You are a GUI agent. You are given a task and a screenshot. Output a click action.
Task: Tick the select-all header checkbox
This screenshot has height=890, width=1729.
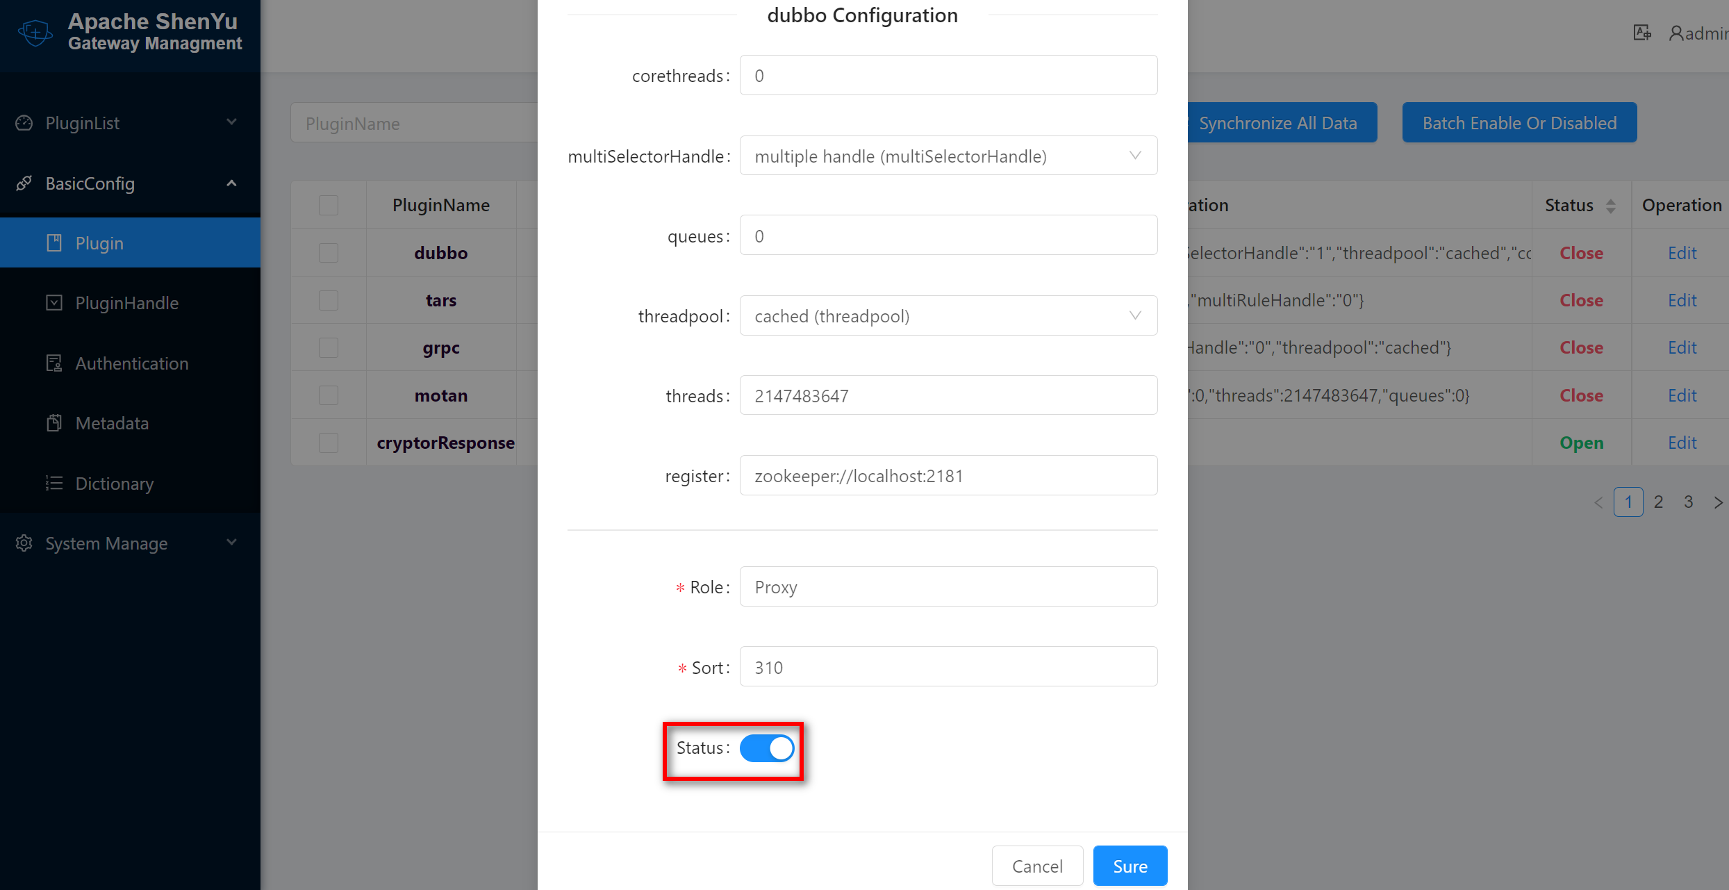click(x=328, y=205)
